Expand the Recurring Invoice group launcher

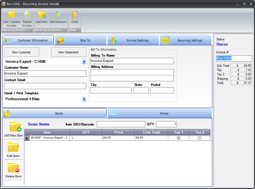click(x=31, y=30)
